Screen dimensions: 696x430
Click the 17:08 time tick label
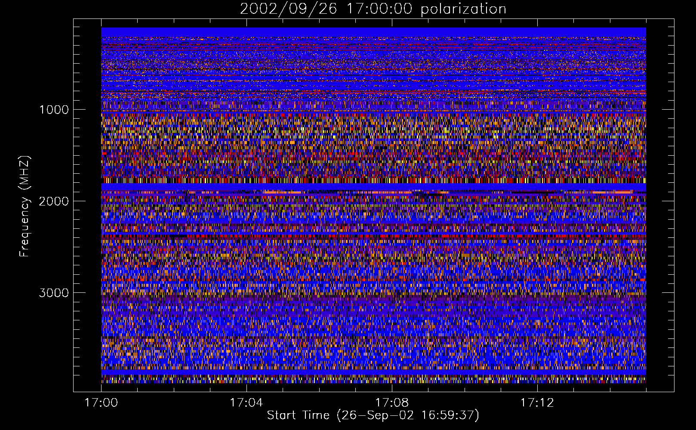(392, 403)
